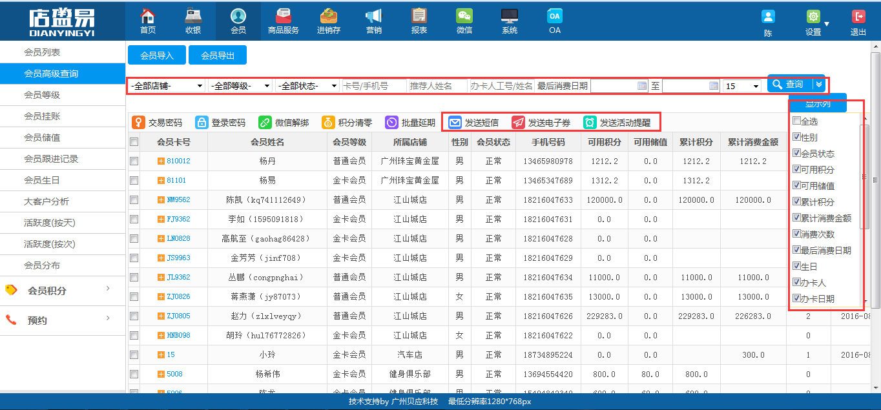The height and width of the screenshot is (410, 881).
Task: Open the end date calendar picker icon
Action: point(714,85)
